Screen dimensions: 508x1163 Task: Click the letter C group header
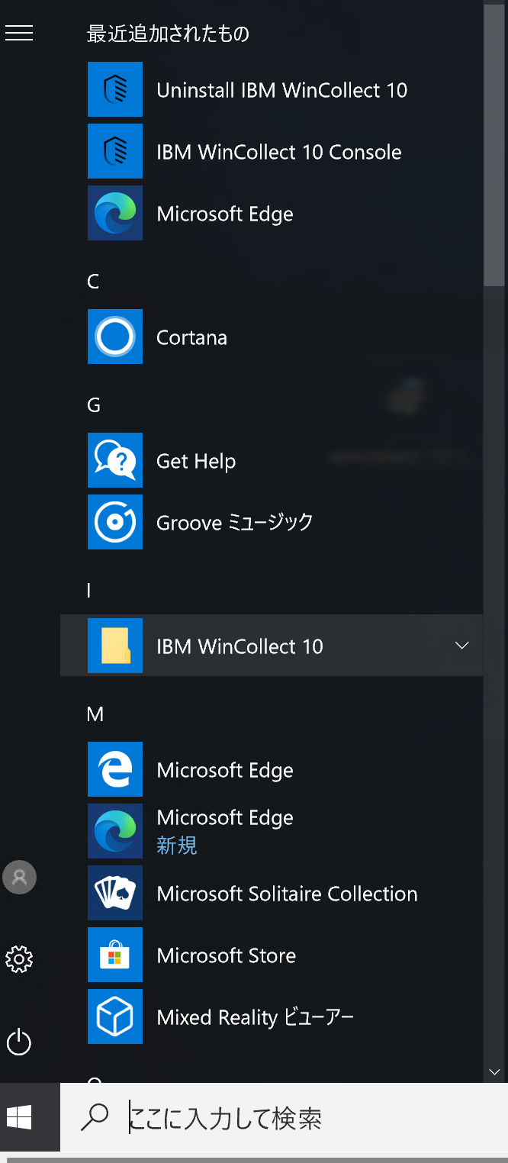pyautogui.click(x=93, y=282)
